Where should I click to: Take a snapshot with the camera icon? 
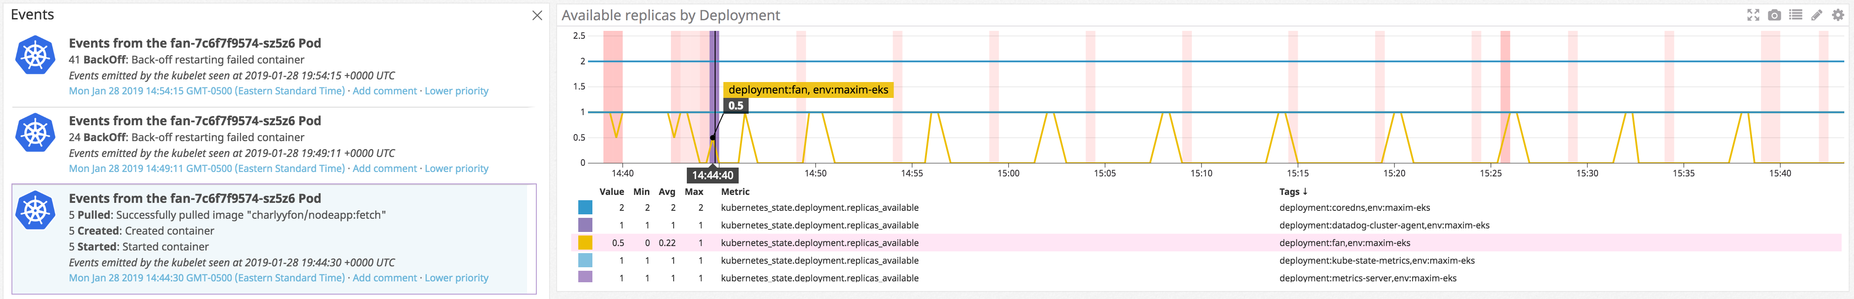pyautogui.click(x=1774, y=15)
